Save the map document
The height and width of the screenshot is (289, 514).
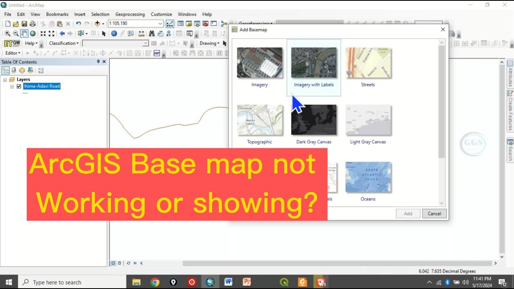pyautogui.click(x=24, y=24)
